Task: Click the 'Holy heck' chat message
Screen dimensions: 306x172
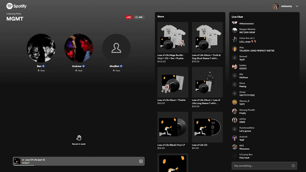Action: tap(244, 158)
